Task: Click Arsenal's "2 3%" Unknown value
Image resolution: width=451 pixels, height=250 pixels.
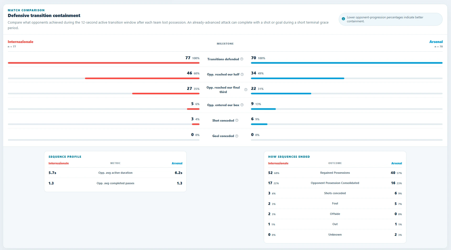Action: coord(398,235)
